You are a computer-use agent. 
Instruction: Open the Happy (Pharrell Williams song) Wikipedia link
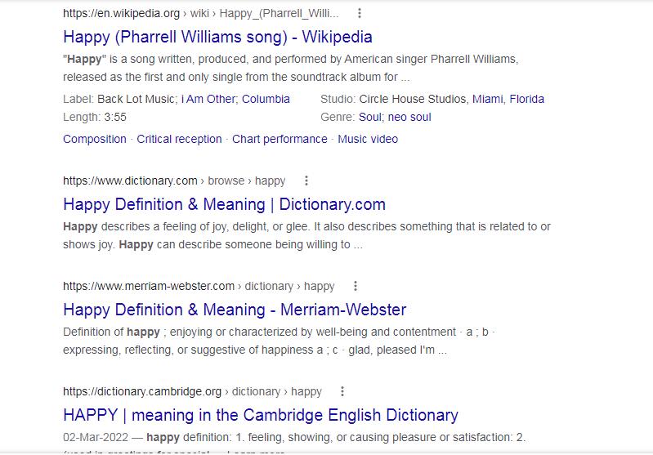(x=217, y=37)
